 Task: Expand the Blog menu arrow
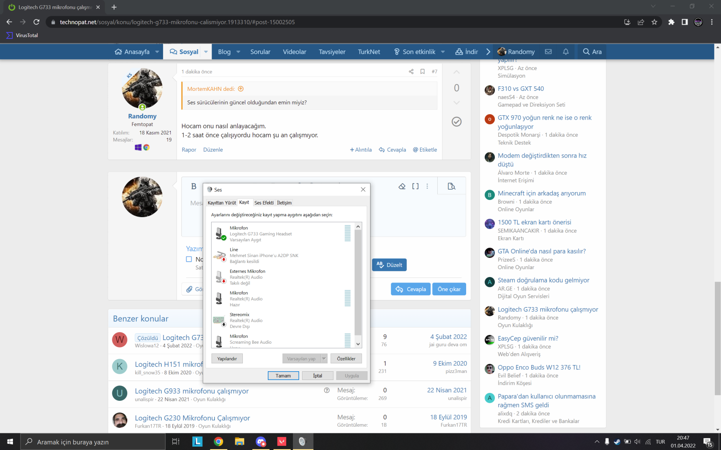(238, 52)
